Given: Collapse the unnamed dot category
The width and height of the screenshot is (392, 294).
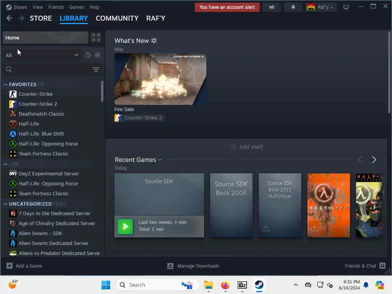Looking at the screenshot, I should 5,164.
